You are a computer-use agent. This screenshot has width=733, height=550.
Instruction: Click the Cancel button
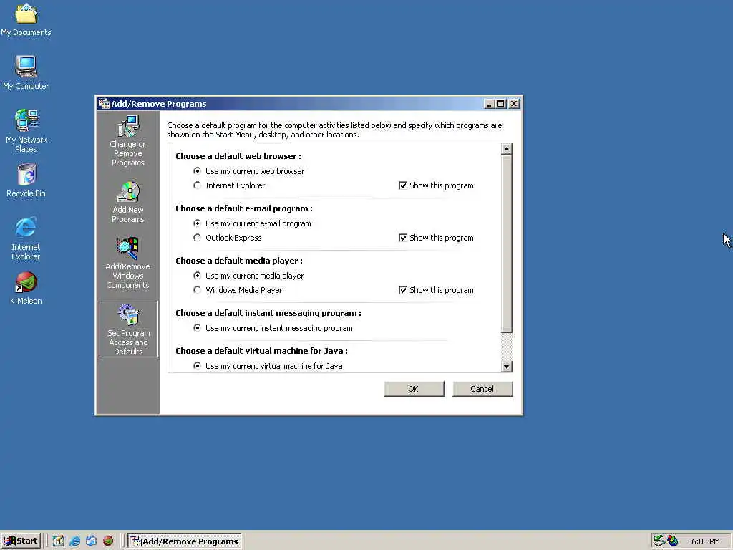pos(482,389)
